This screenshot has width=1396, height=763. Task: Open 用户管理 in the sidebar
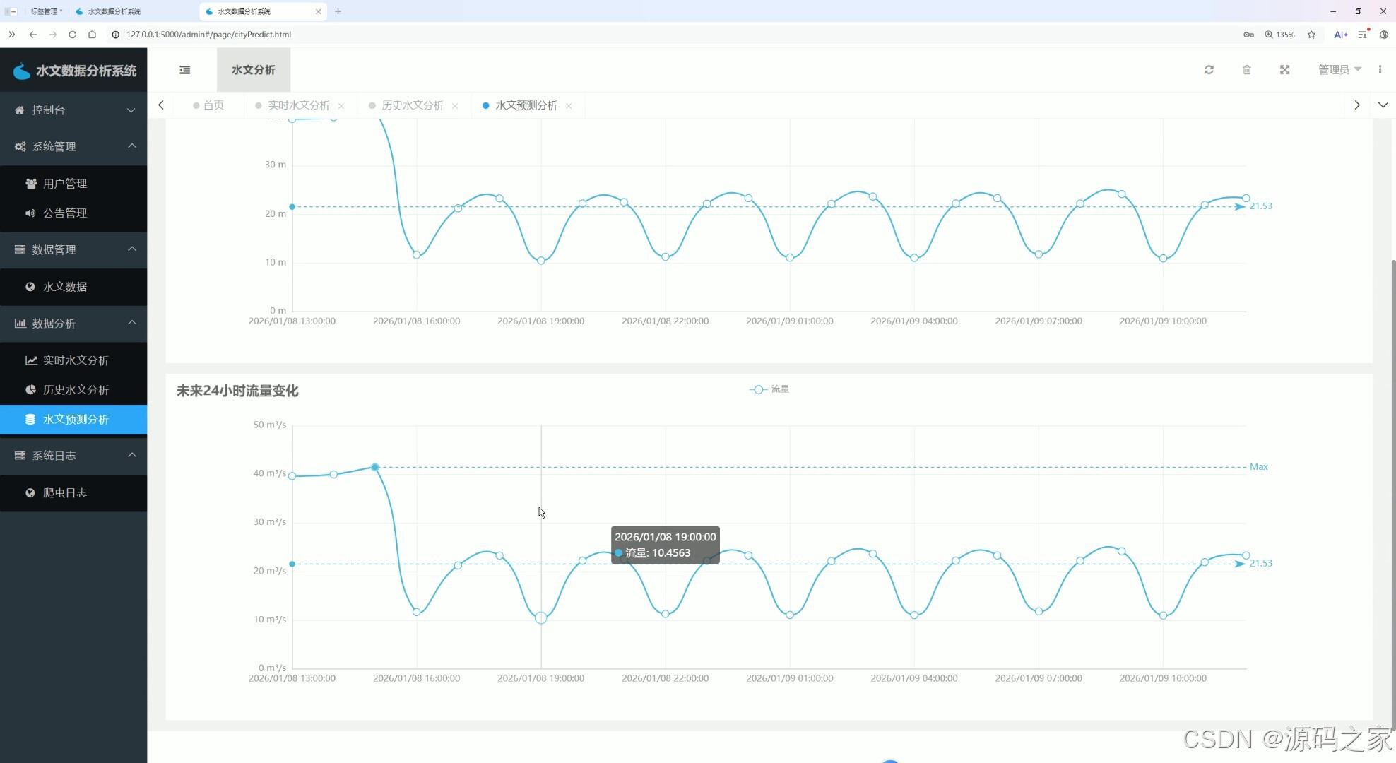point(65,184)
